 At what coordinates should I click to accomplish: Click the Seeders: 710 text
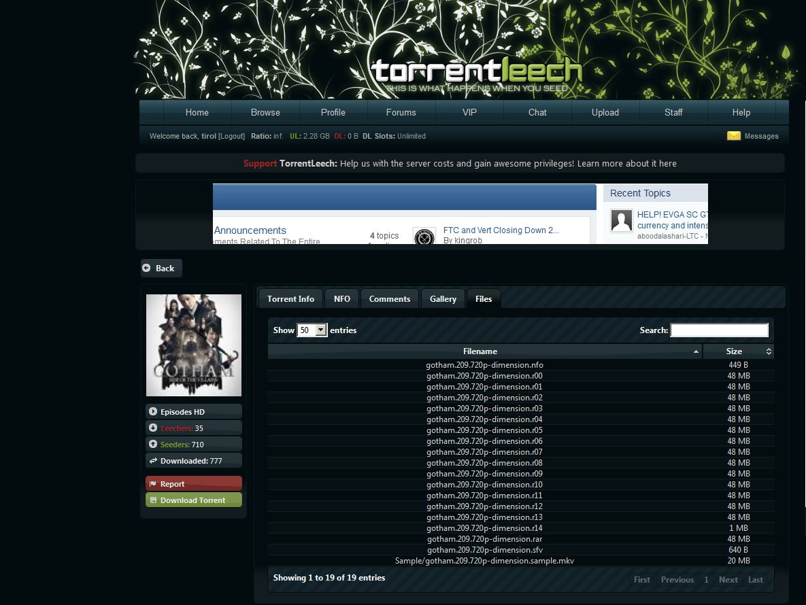pyautogui.click(x=182, y=445)
